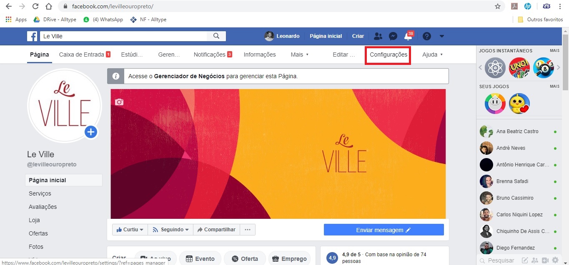Expand the Ajuda dropdown menu
This screenshot has height=265, width=569.
[x=432, y=54]
